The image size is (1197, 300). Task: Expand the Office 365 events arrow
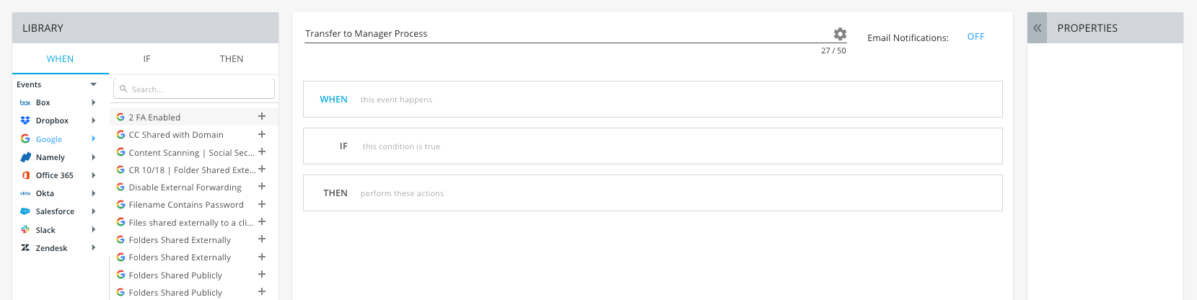[94, 175]
